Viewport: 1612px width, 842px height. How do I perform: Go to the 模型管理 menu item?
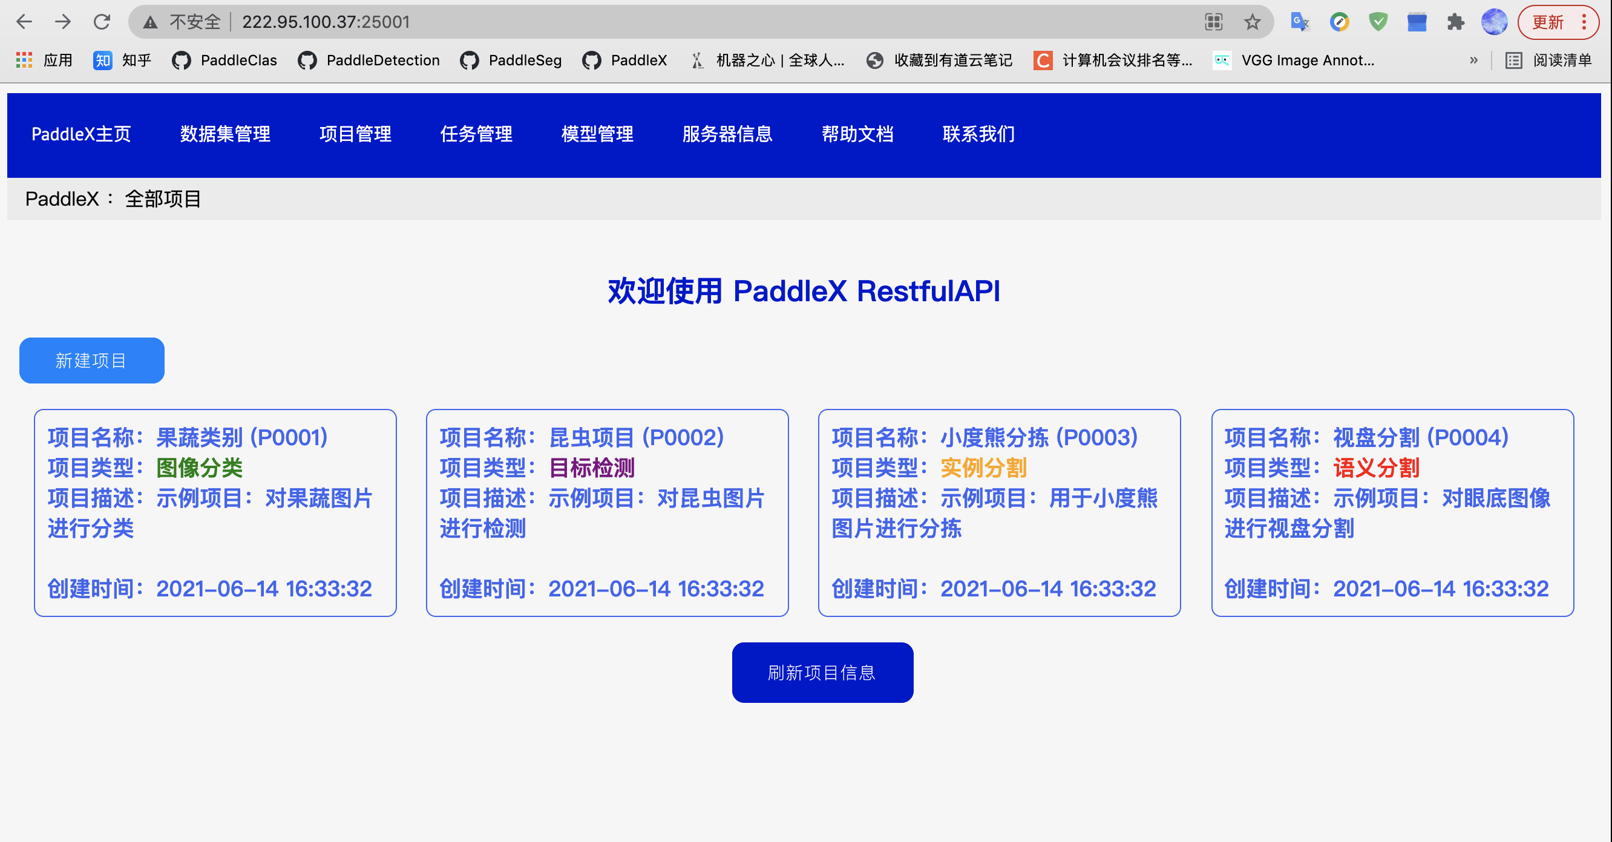point(597,134)
